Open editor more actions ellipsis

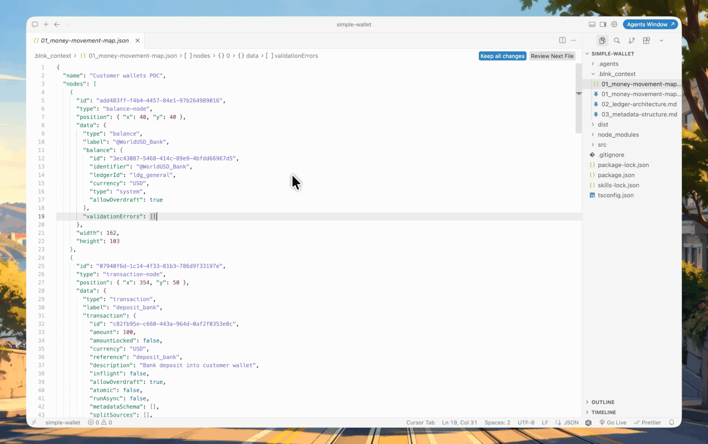[x=573, y=40]
